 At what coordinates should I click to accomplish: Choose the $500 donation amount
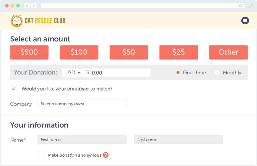[x=29, y=52]
